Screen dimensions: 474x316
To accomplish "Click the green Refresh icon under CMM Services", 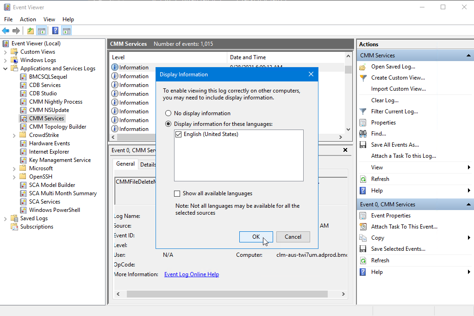I will click(x=363, y=179).
